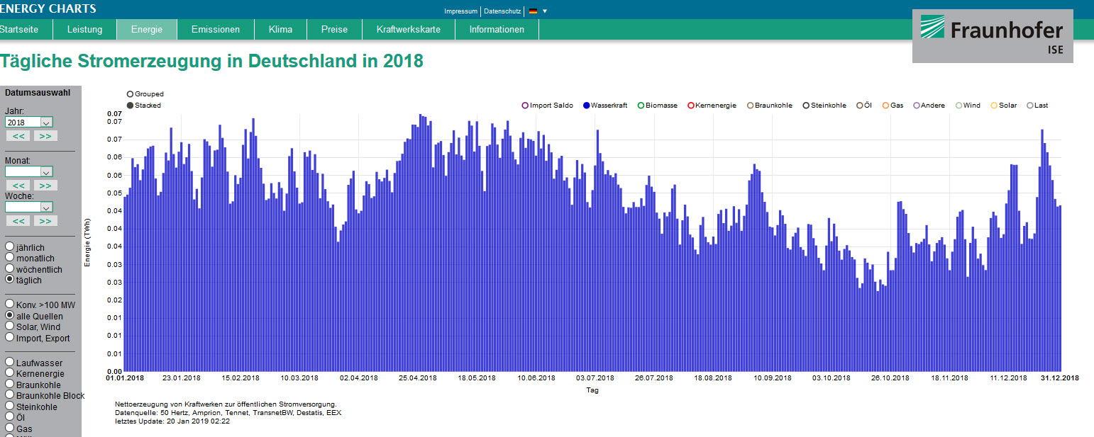The width and height of the screenshot is (1094, 437).
Task: Switch to the Kraftwerkskarte tab
Action: click(x=408, y=29)
